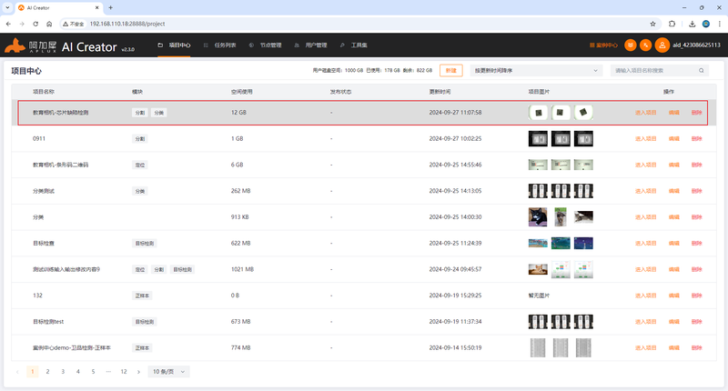The height and width of the screenshot is (391, 728).
Task: Click the Aplux AI Creator logo
Action: tap(70, 45)
